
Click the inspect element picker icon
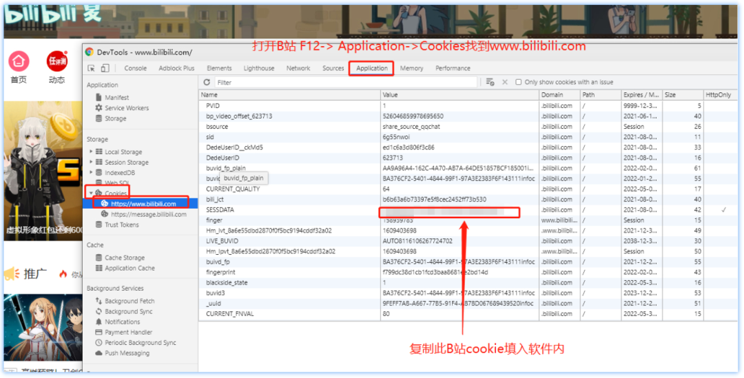[x=91, y=68]
